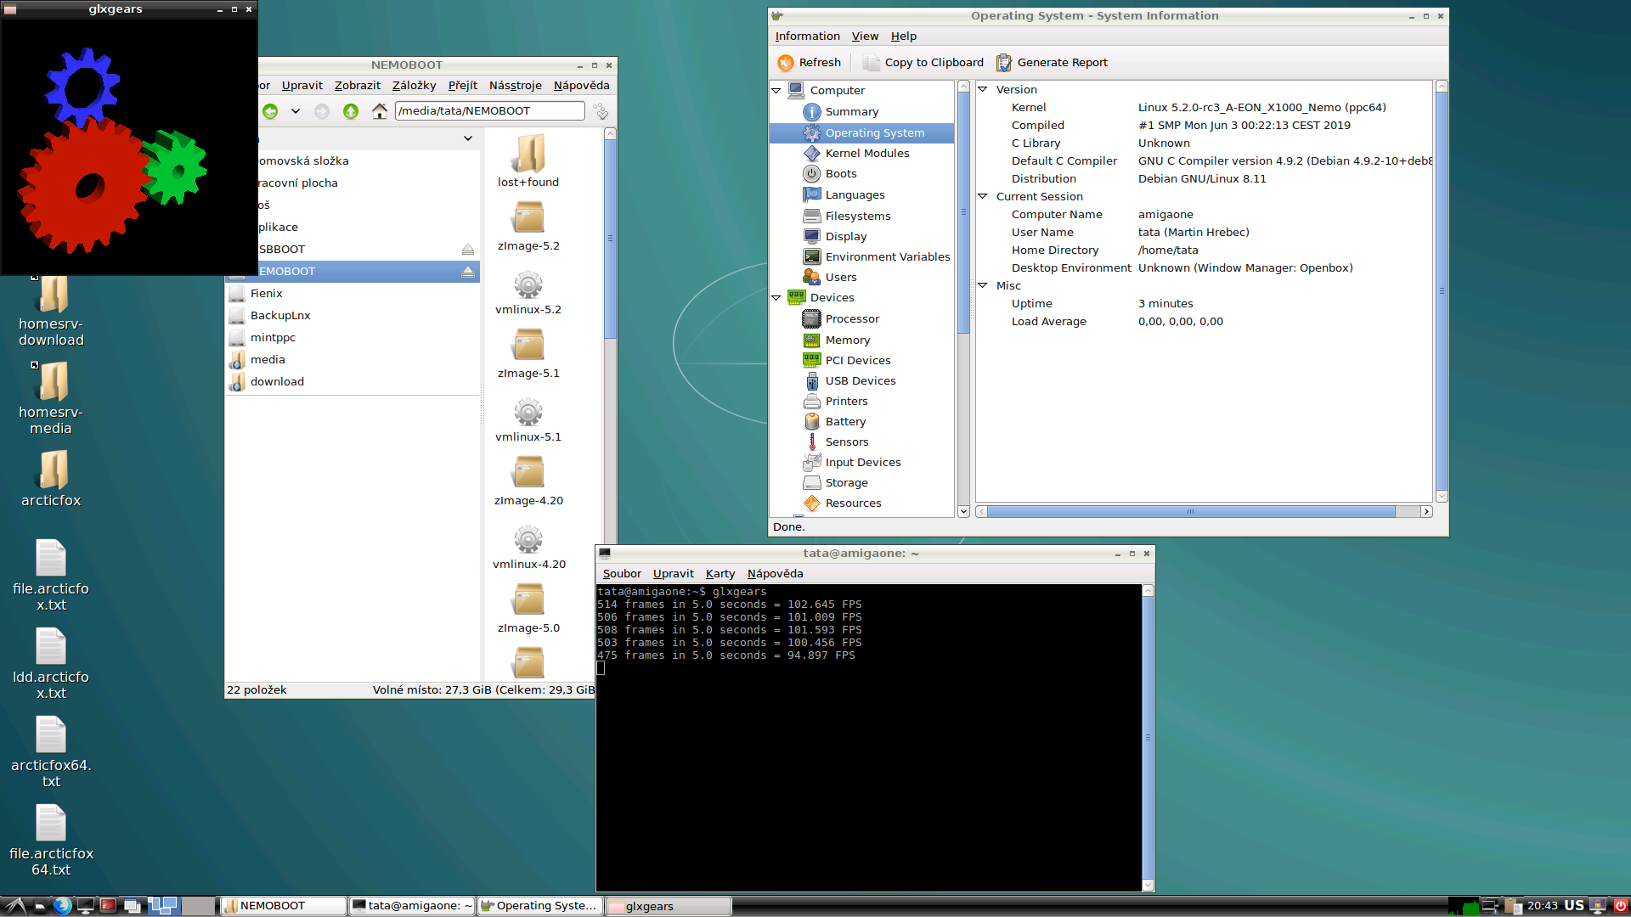Click the /media/tata/NEMOBOOT path field
Image resolution: width=1631 pixels, height=917 pixels.
pyautogui.click(x=489, y=110)
